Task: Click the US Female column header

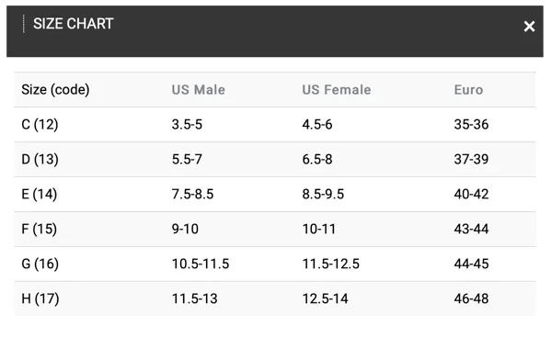Action: tap(337, 90)
